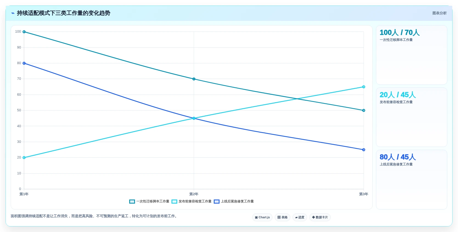Screen dimensions: 458x232
Task: Click the 表格 tag
Action: 282,217
